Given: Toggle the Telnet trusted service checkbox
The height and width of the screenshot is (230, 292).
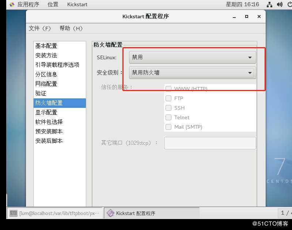Looking at the screenshot, I should tap(168, 117).
